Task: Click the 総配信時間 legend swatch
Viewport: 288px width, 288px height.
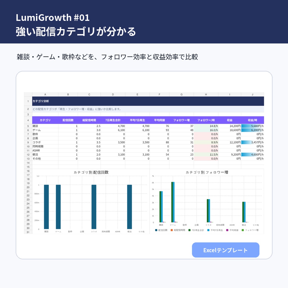Action: coord(172,230)
